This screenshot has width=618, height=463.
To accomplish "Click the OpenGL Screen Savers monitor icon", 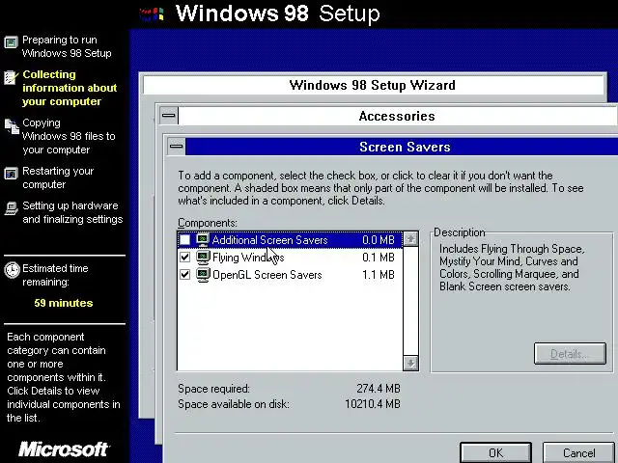I will 203,274.
